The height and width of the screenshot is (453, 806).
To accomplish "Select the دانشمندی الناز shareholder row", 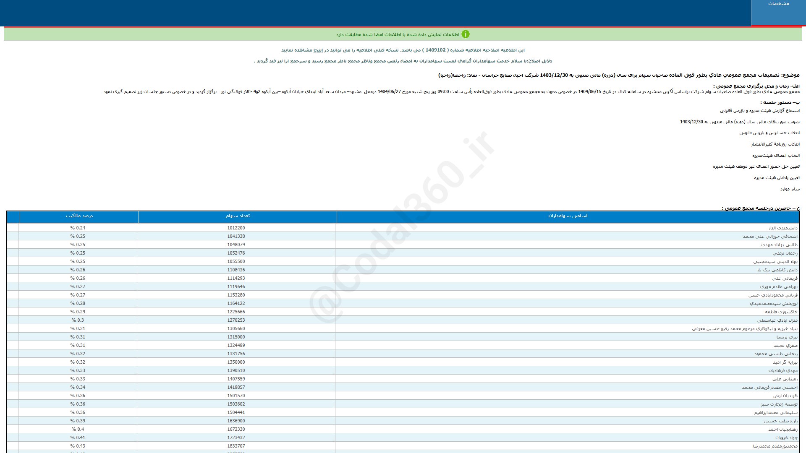I will [x=782, y=228].
